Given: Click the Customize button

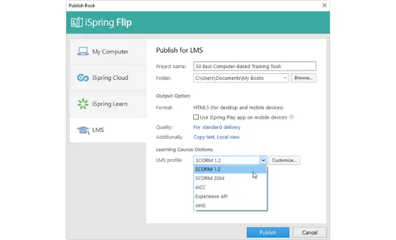Looking at the screenshot, I should 284,160.
